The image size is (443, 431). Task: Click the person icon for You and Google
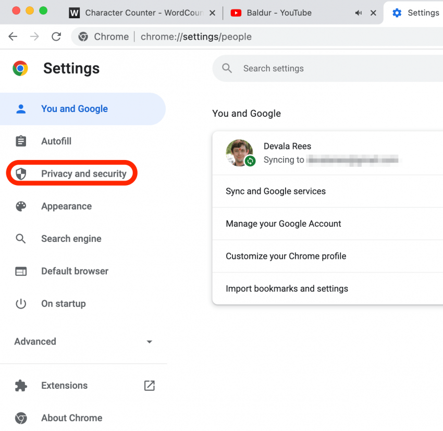(21, 109)
